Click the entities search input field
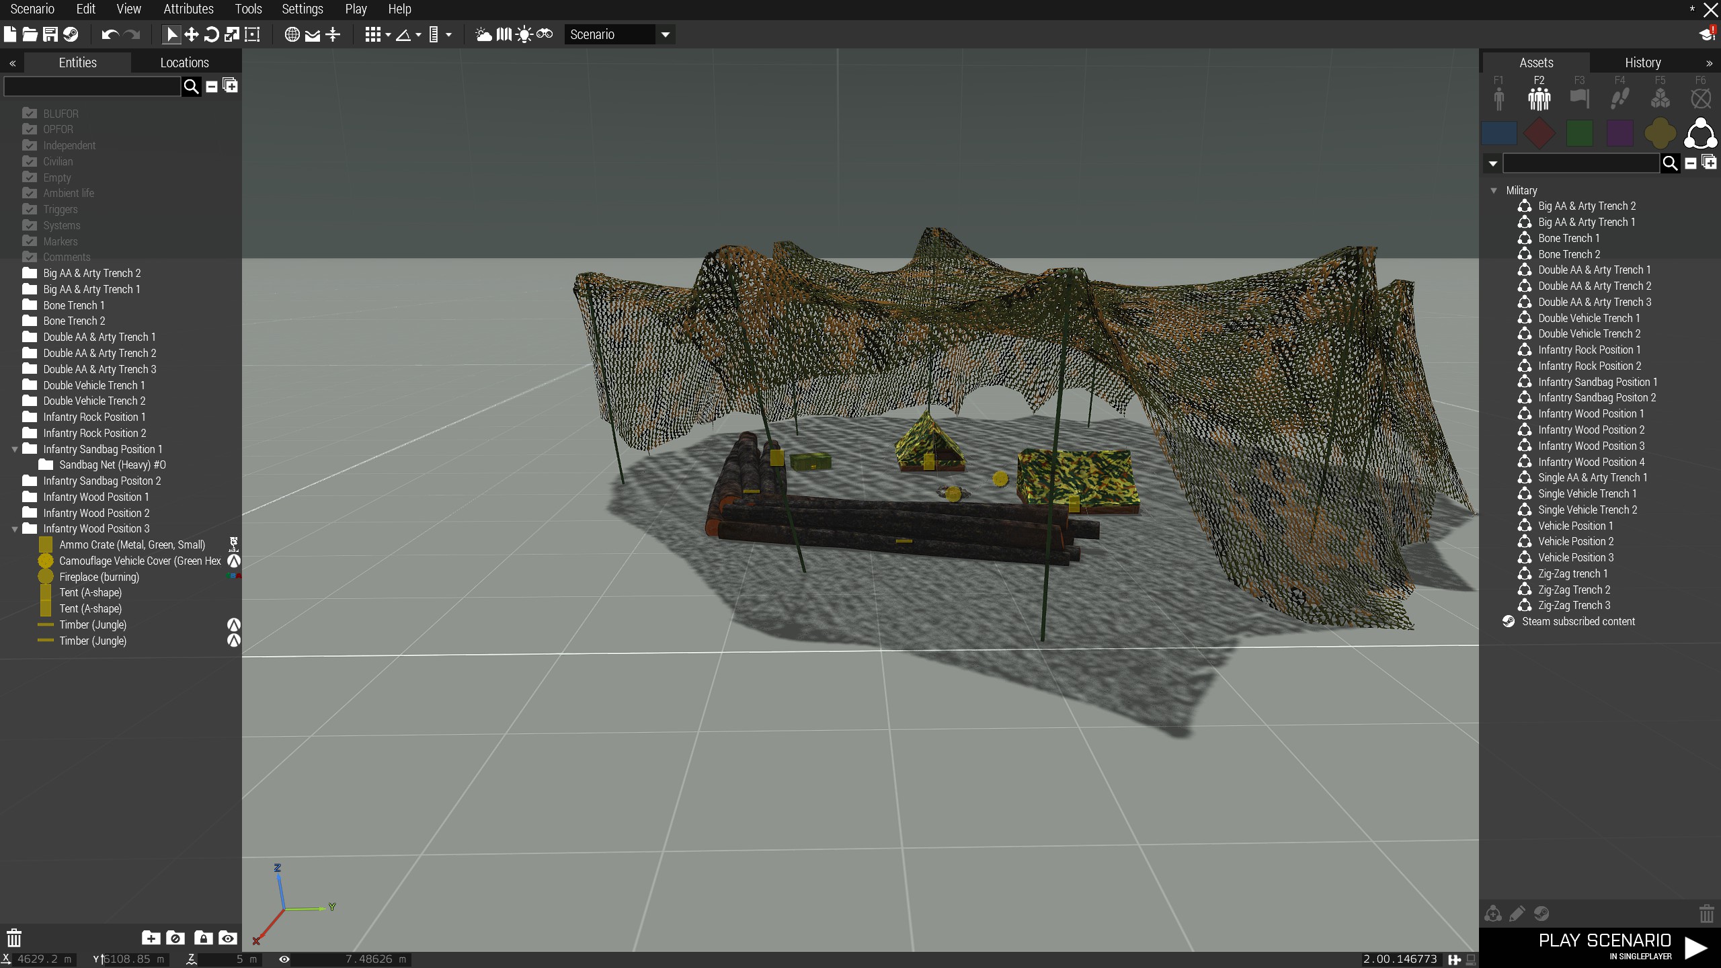Viewport: 1721px width, 968px height. coord(92,86)
